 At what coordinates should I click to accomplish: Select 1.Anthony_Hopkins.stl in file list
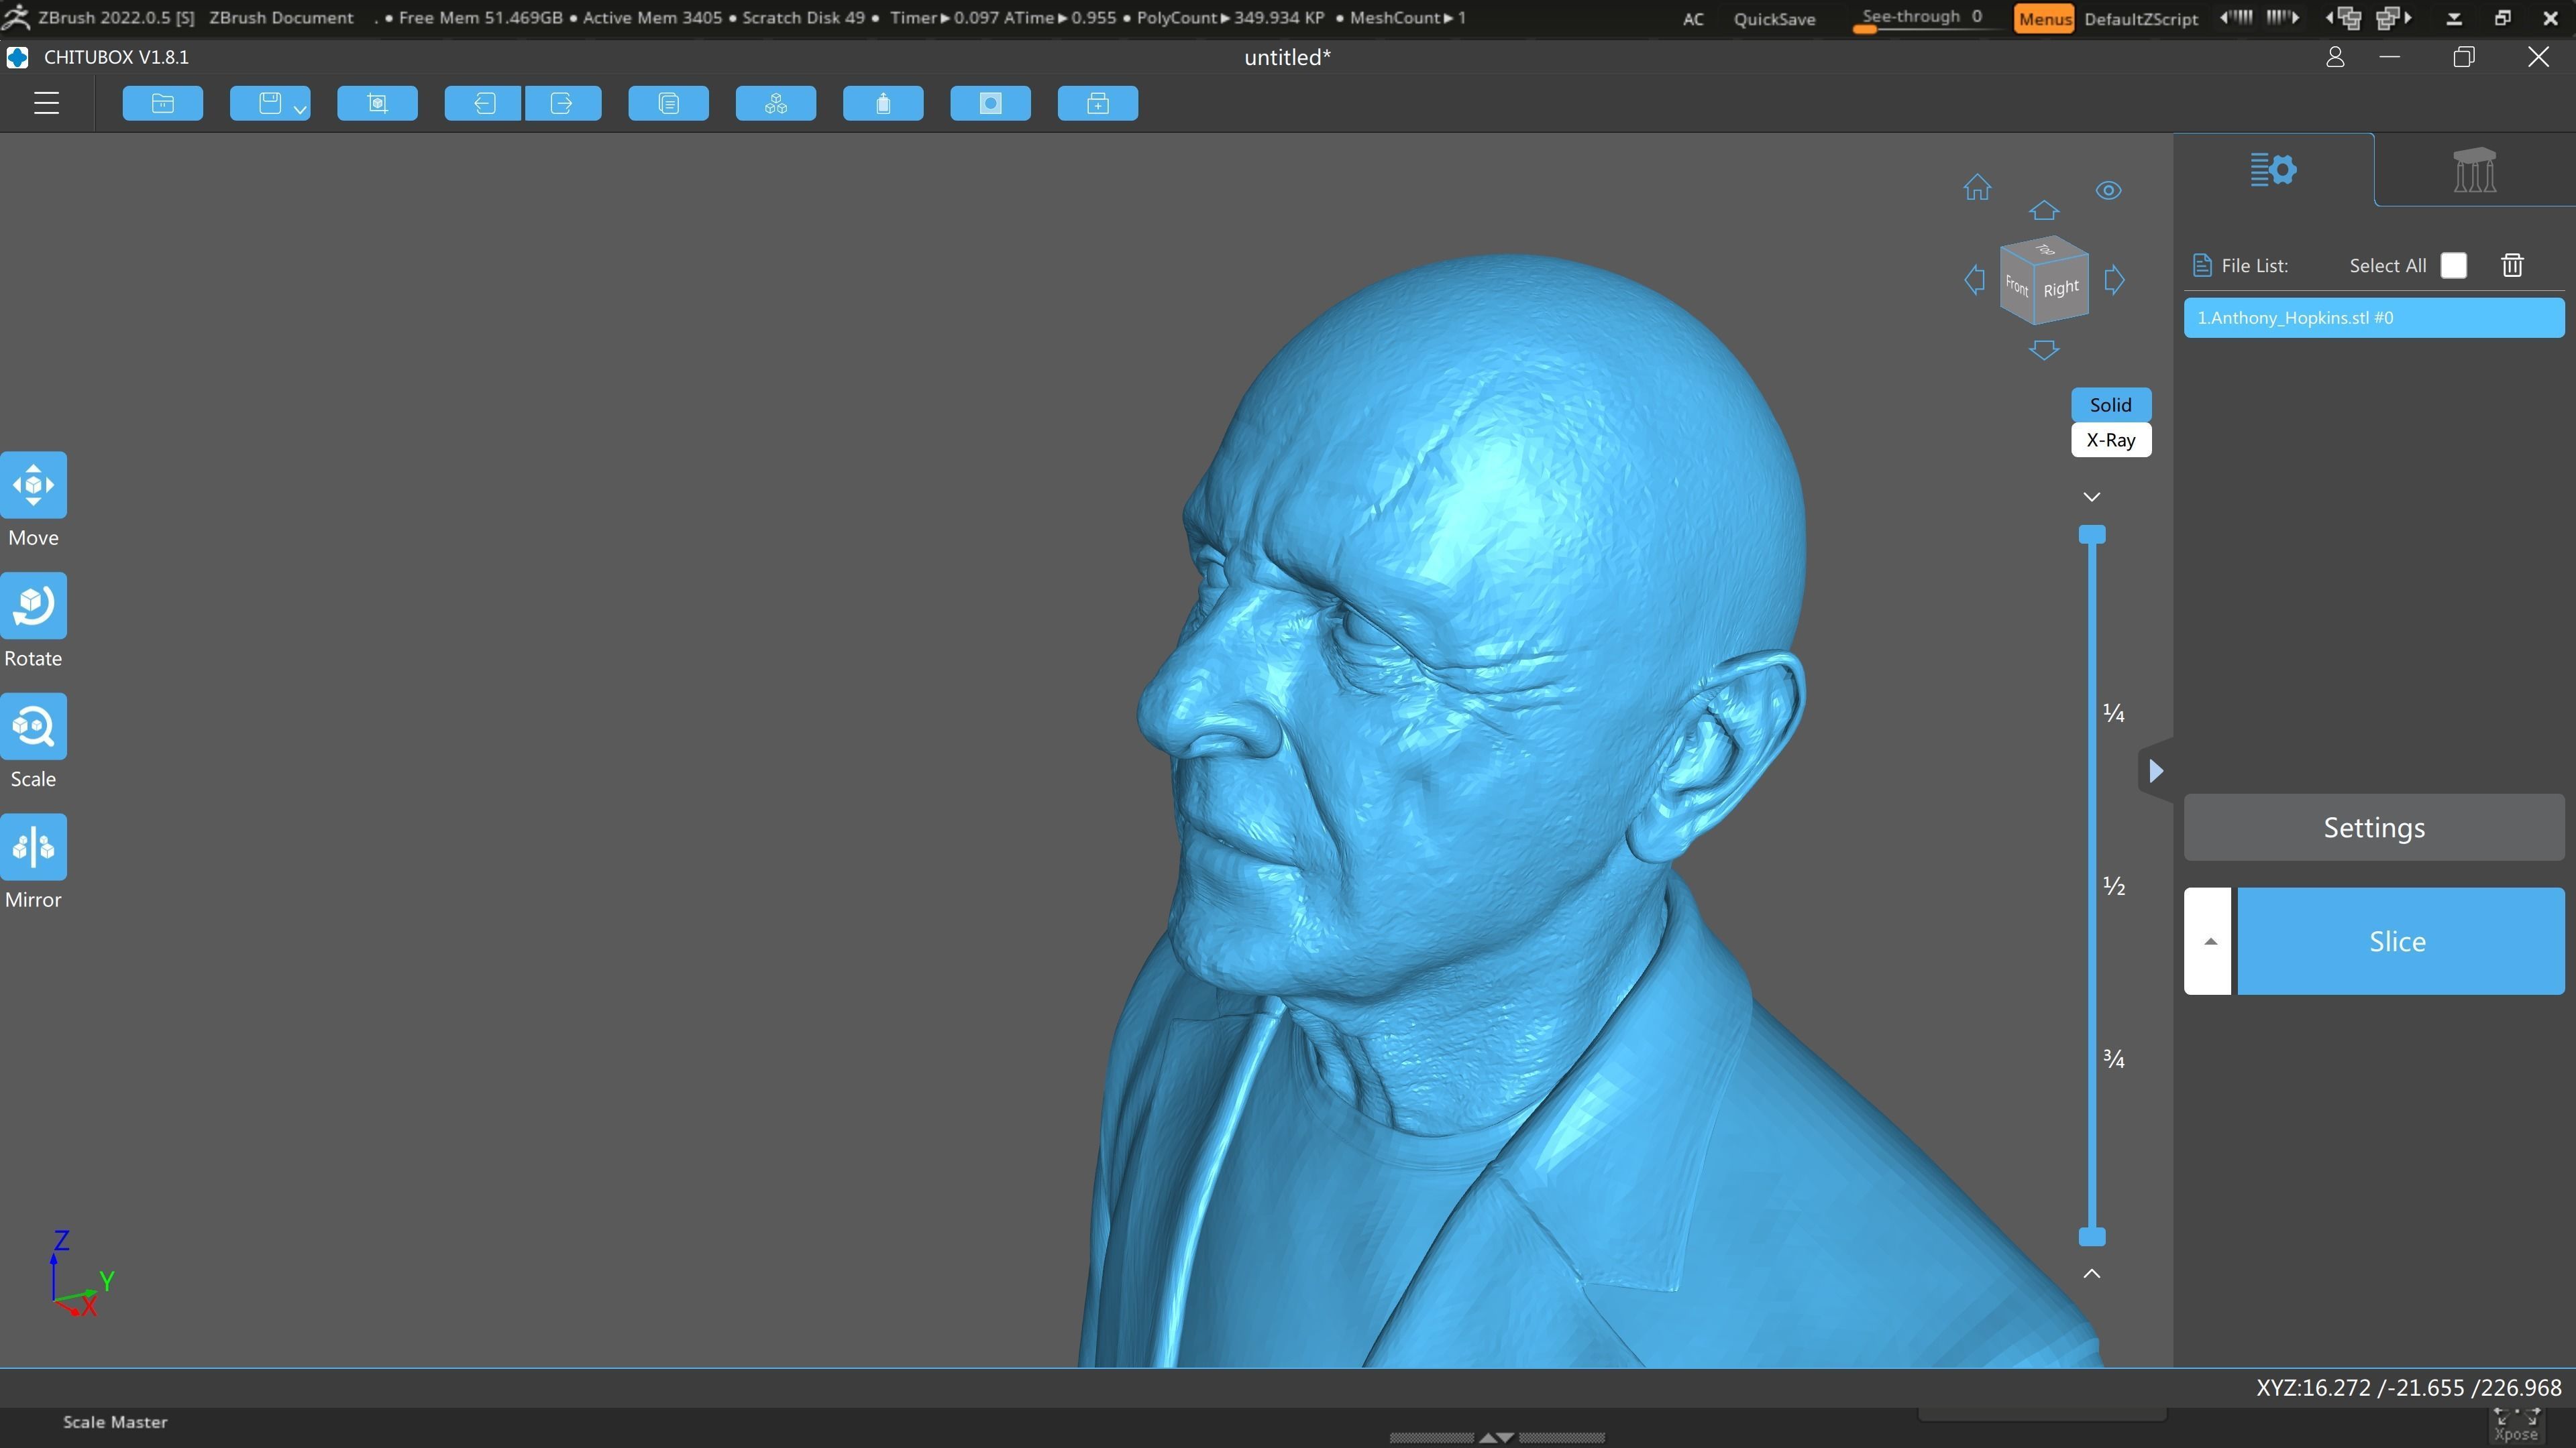coord(2374,318)
